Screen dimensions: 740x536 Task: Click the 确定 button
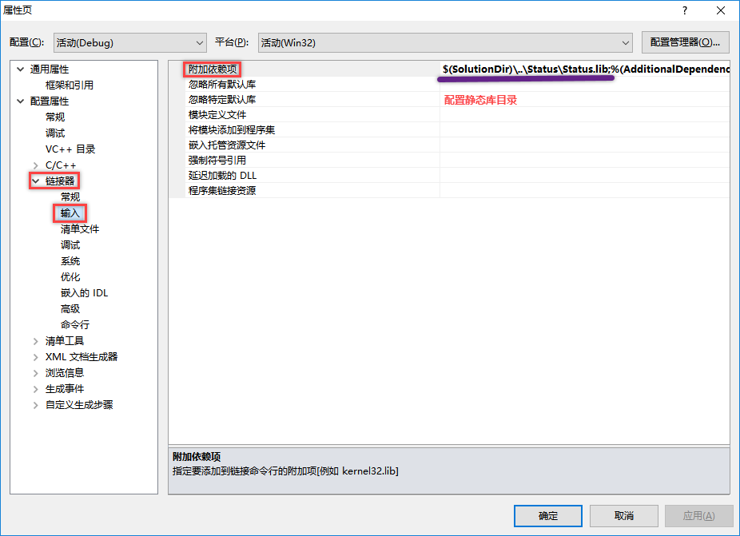click(x=548, y=516)
